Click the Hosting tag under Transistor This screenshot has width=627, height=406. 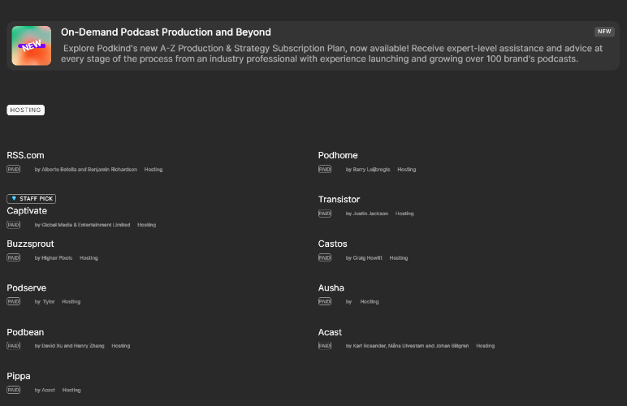coord(404,214)
